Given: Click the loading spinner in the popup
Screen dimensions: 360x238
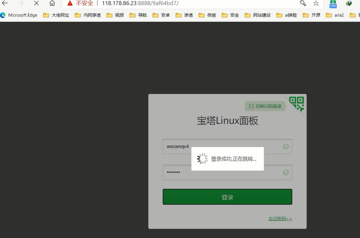Looking at the screenshot, I should click(202, 159).
